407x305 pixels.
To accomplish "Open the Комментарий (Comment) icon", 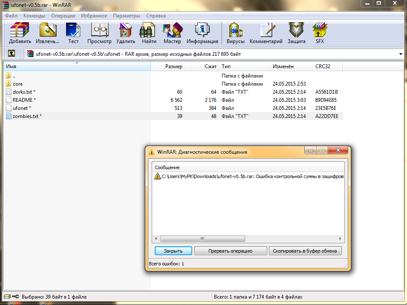I will coord(267,29).
